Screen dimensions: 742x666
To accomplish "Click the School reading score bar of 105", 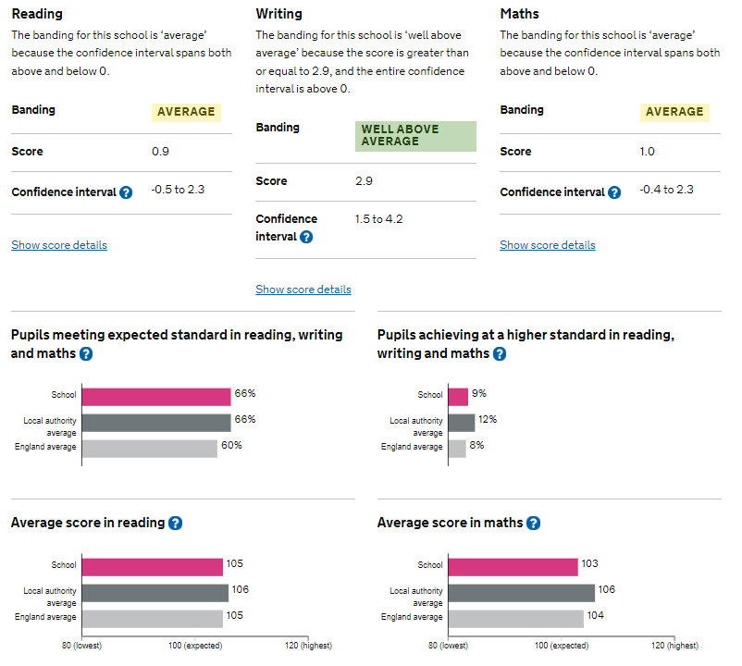I will click(x=153, y=567).
